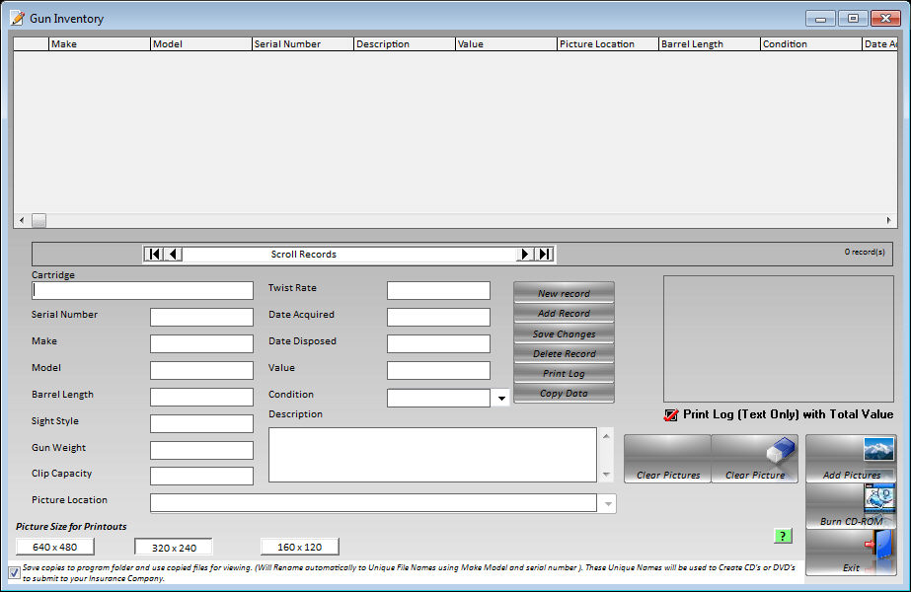The width and height of the screenshot is (911, 592).
Task: Click the green question mark help icon
Action: 783,536
